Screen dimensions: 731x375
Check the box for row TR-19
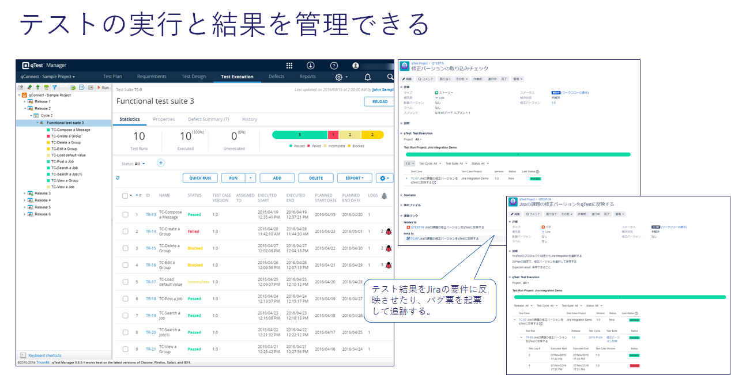[125, 316]
